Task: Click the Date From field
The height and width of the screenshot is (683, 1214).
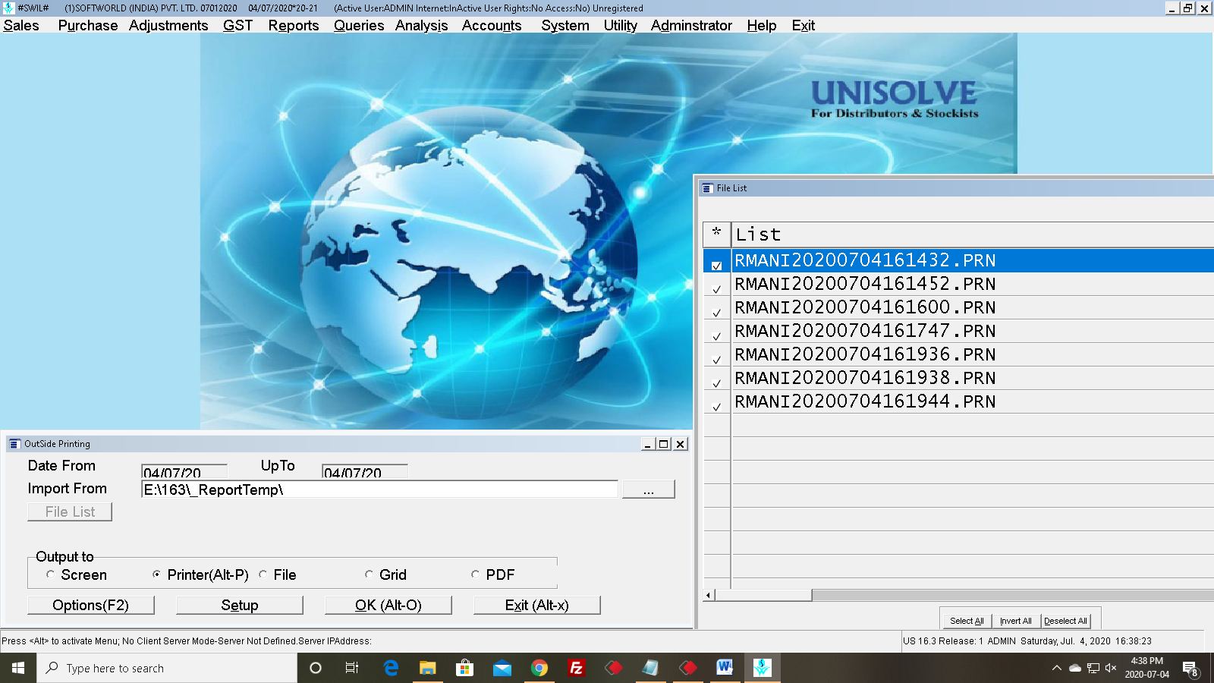Action: click(x=184, y=471)
